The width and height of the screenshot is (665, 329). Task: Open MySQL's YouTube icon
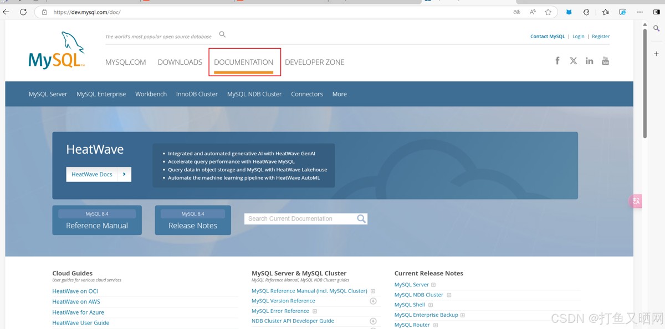(x=605, y=61)
